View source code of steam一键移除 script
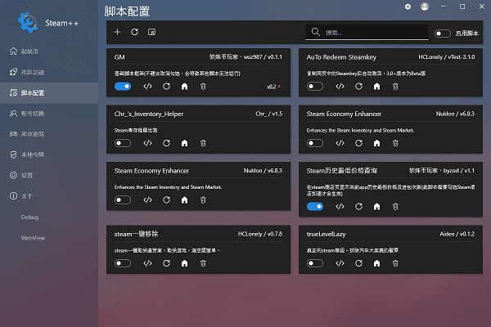 pos(147,263)
